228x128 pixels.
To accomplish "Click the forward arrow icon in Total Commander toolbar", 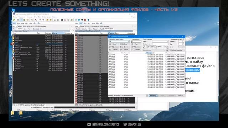I will tap(43, 20).
